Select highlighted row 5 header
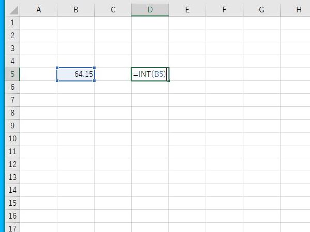 pyautogui.click(x=12, y=74)
